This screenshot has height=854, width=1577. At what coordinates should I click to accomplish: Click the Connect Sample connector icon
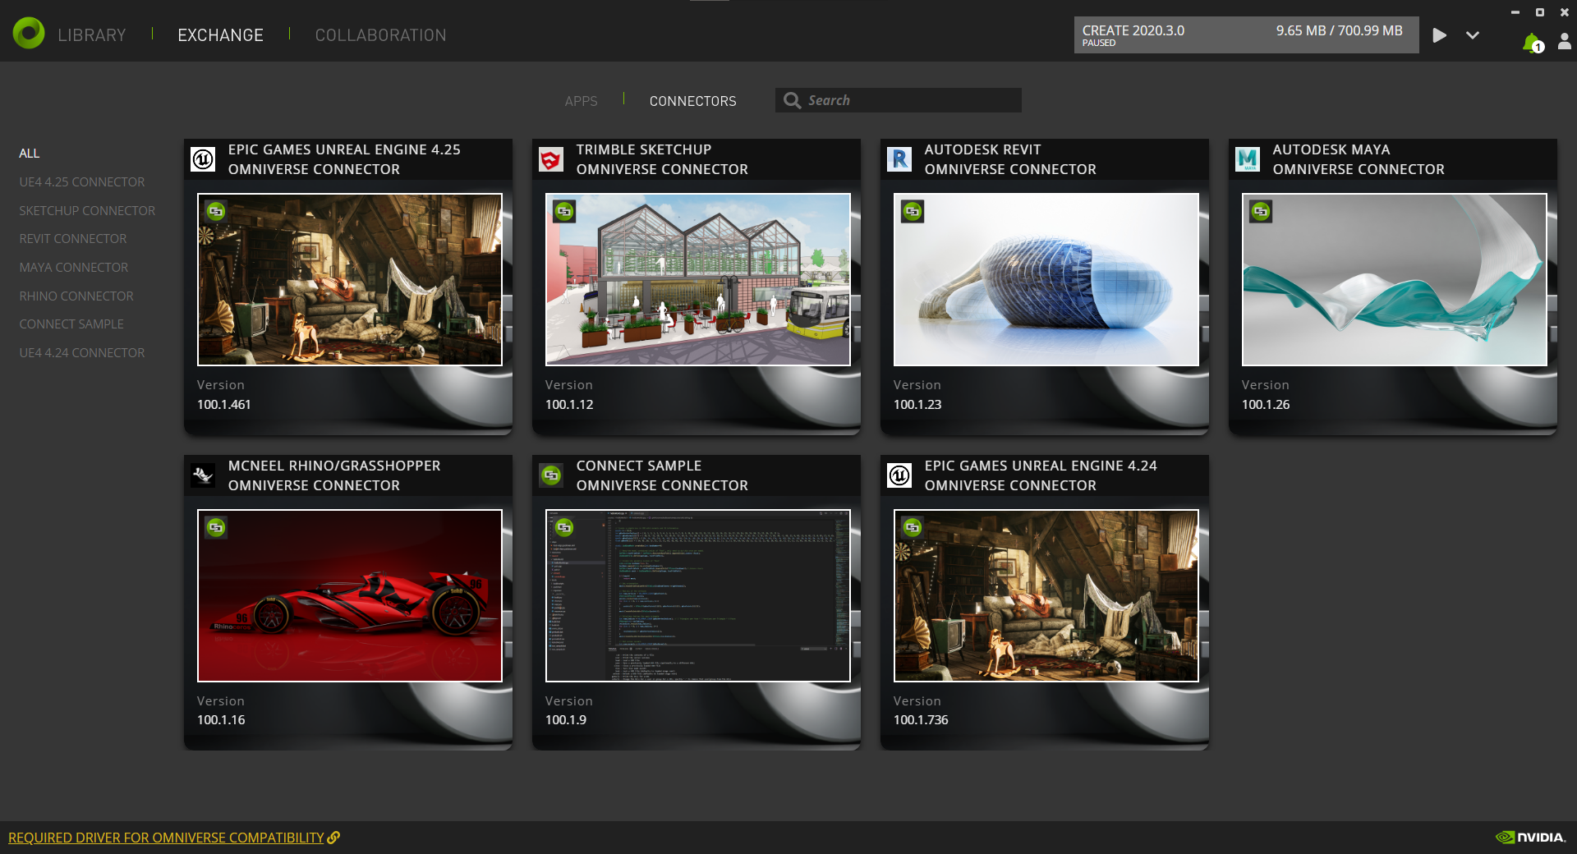point(551,475)
